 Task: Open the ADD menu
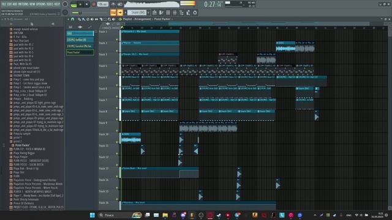[15, 4]
